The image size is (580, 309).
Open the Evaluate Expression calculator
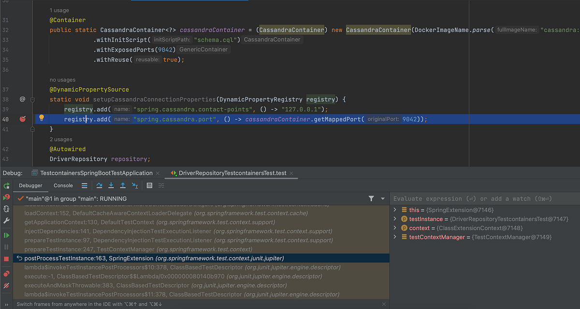coord(149,185)
